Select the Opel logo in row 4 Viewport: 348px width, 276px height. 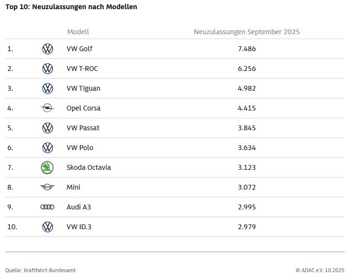pos(47,108)
